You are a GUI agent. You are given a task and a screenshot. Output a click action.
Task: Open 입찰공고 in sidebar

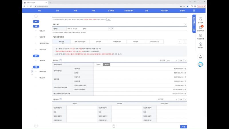coord(42,31)
